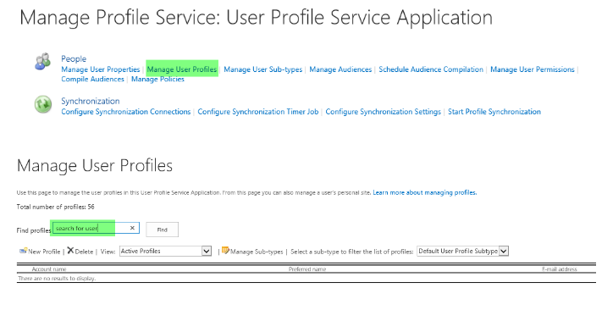This screenshot has height=310, width=613.
Task: Sort by Account name column header
Action: pyautogui.click(x=49, y=269)
